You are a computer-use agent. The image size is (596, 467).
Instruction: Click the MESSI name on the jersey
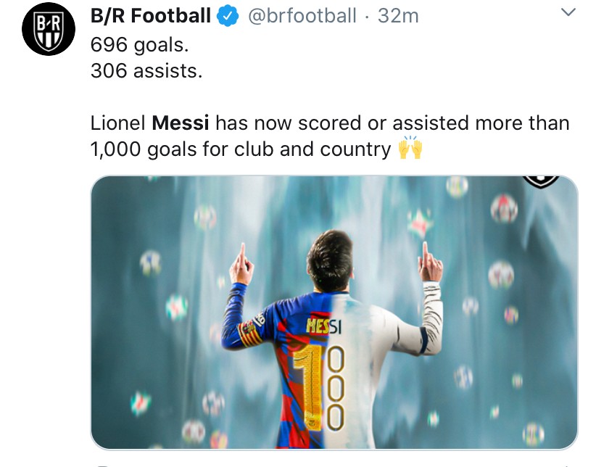point(323,328)
